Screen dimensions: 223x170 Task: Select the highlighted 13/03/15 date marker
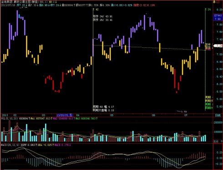coord(65,115)
